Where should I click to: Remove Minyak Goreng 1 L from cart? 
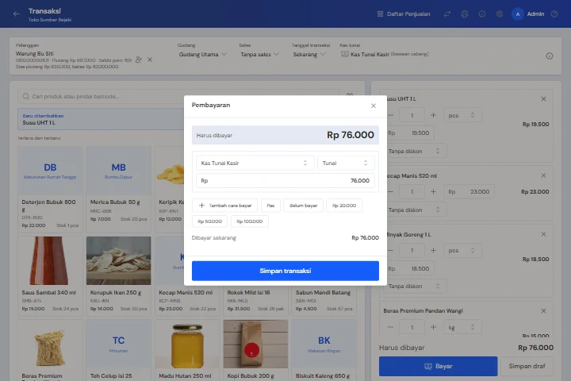543,234
